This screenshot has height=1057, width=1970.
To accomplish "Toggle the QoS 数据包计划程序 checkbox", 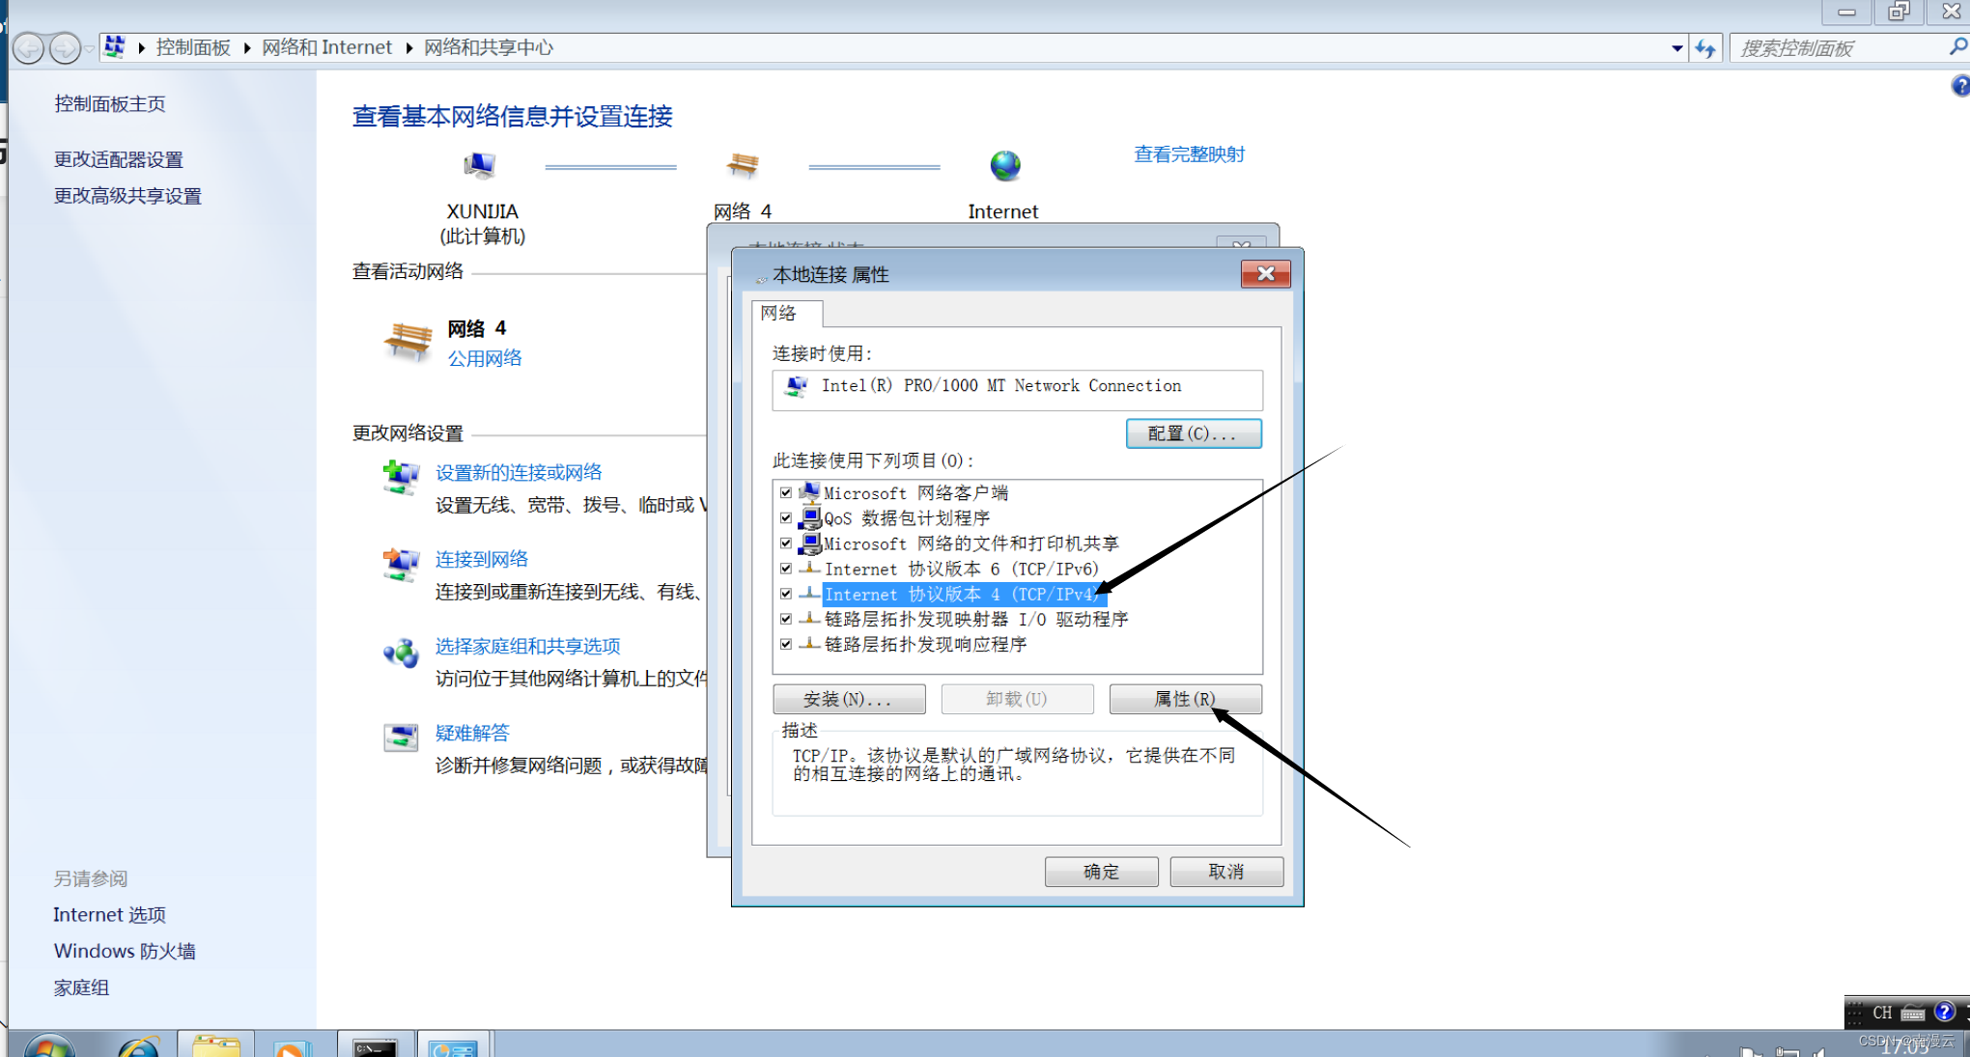I will point(786,518).
